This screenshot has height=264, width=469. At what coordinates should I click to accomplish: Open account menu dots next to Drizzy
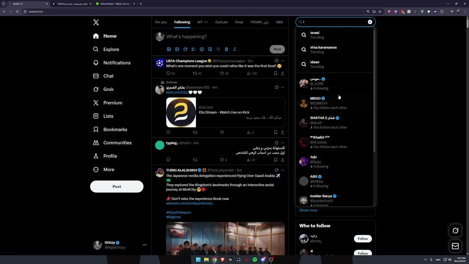tap(144, 245)
